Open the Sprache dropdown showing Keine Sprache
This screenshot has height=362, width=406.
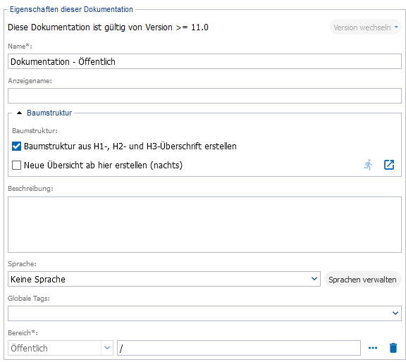tap(164, 279)
